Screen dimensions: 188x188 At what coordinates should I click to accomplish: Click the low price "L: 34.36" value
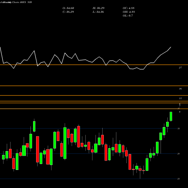[x=98, y=12]
